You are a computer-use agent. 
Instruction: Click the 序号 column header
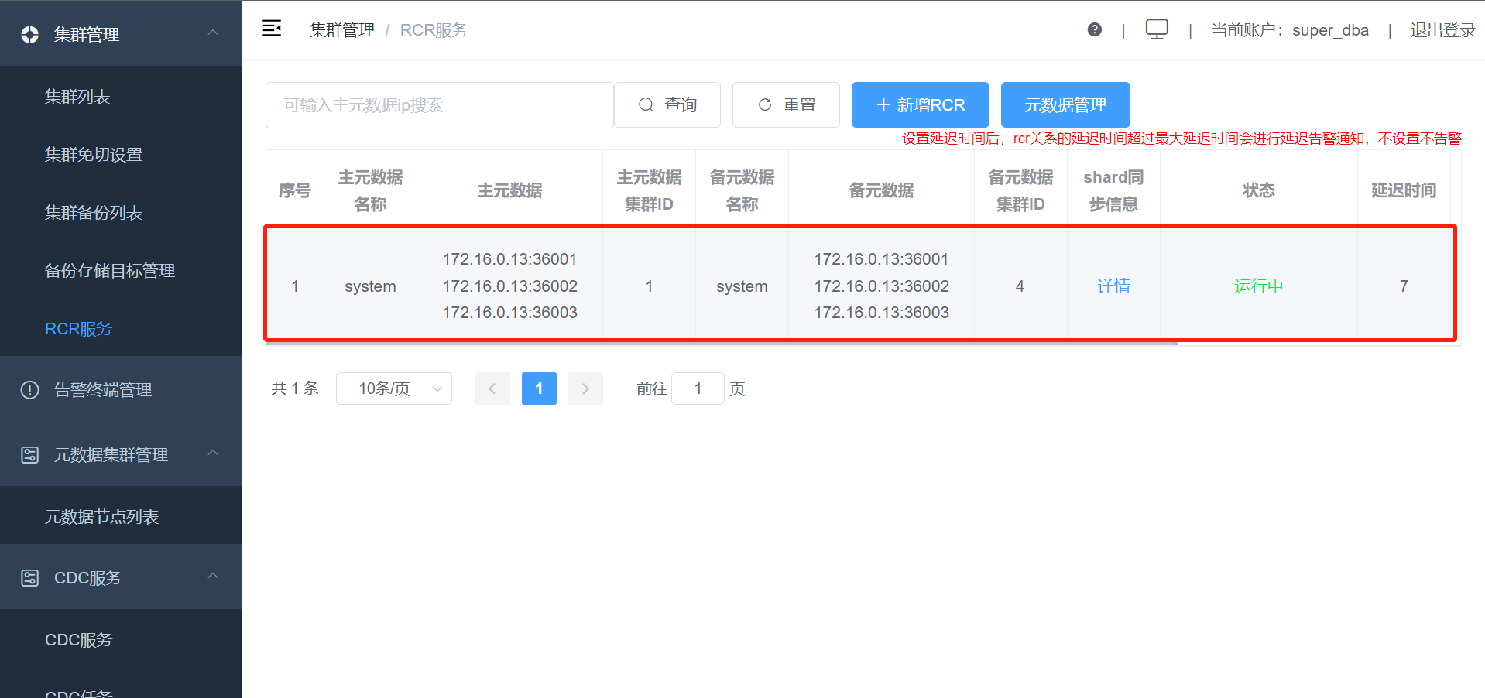294,190
